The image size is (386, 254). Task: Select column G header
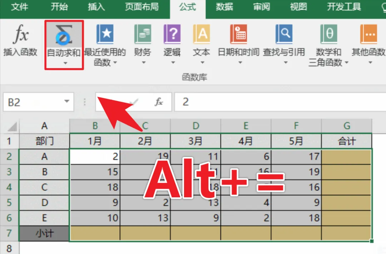point(347,126)
